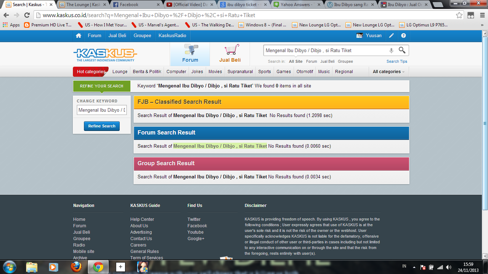Viewport: 488px width, 274px height.
Task: Click the pencil edit icon beside Yuusan
Action: (x=392, y=35)
